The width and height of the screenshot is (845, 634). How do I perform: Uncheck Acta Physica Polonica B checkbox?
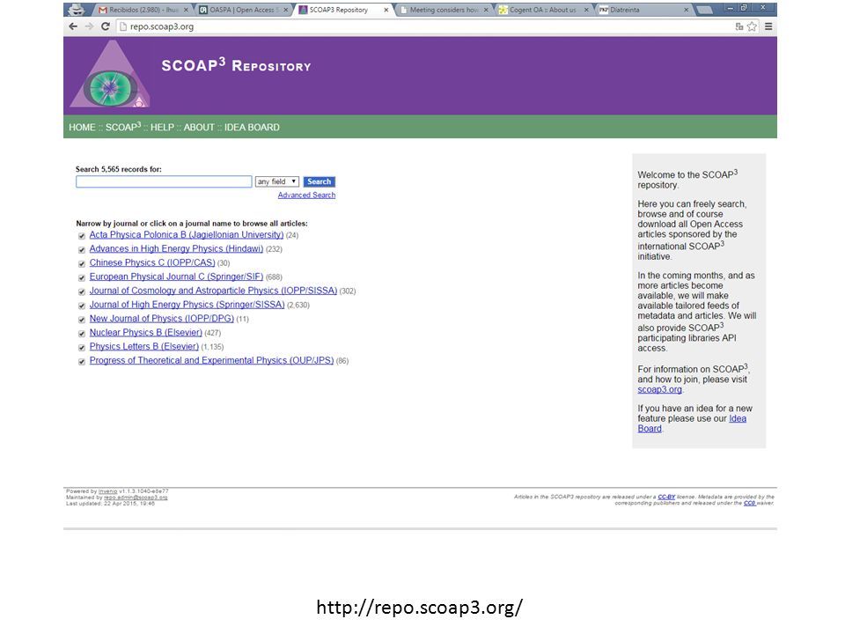point(82,236)
